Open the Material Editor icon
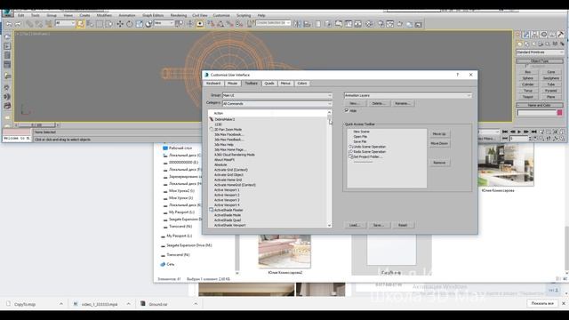Viewport: 569px width, 320px height. tap(370, 24)
